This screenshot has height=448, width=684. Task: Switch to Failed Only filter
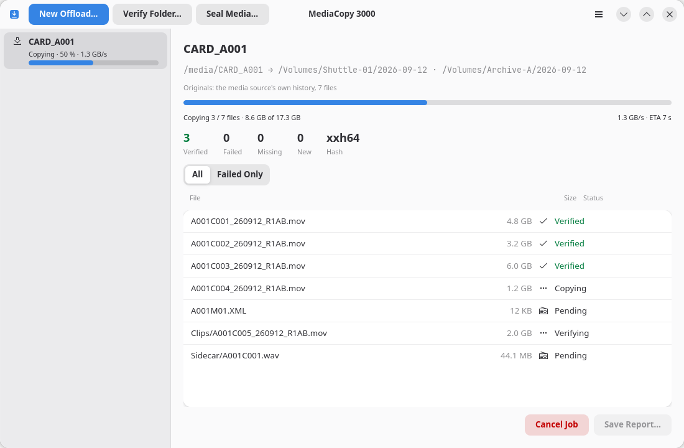click(x=240, y=175)
